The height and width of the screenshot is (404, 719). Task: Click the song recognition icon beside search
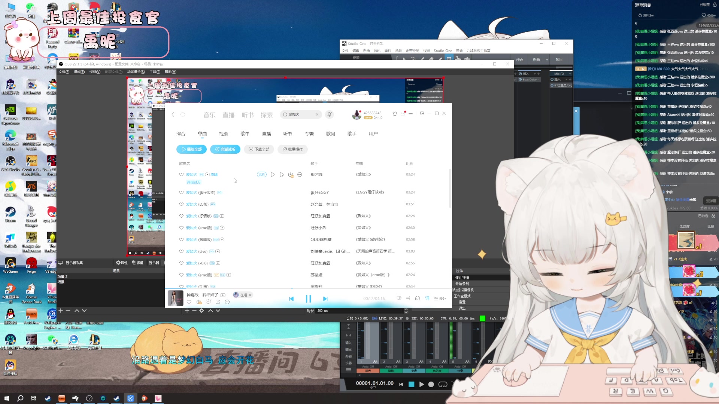(x=330, y=114)
